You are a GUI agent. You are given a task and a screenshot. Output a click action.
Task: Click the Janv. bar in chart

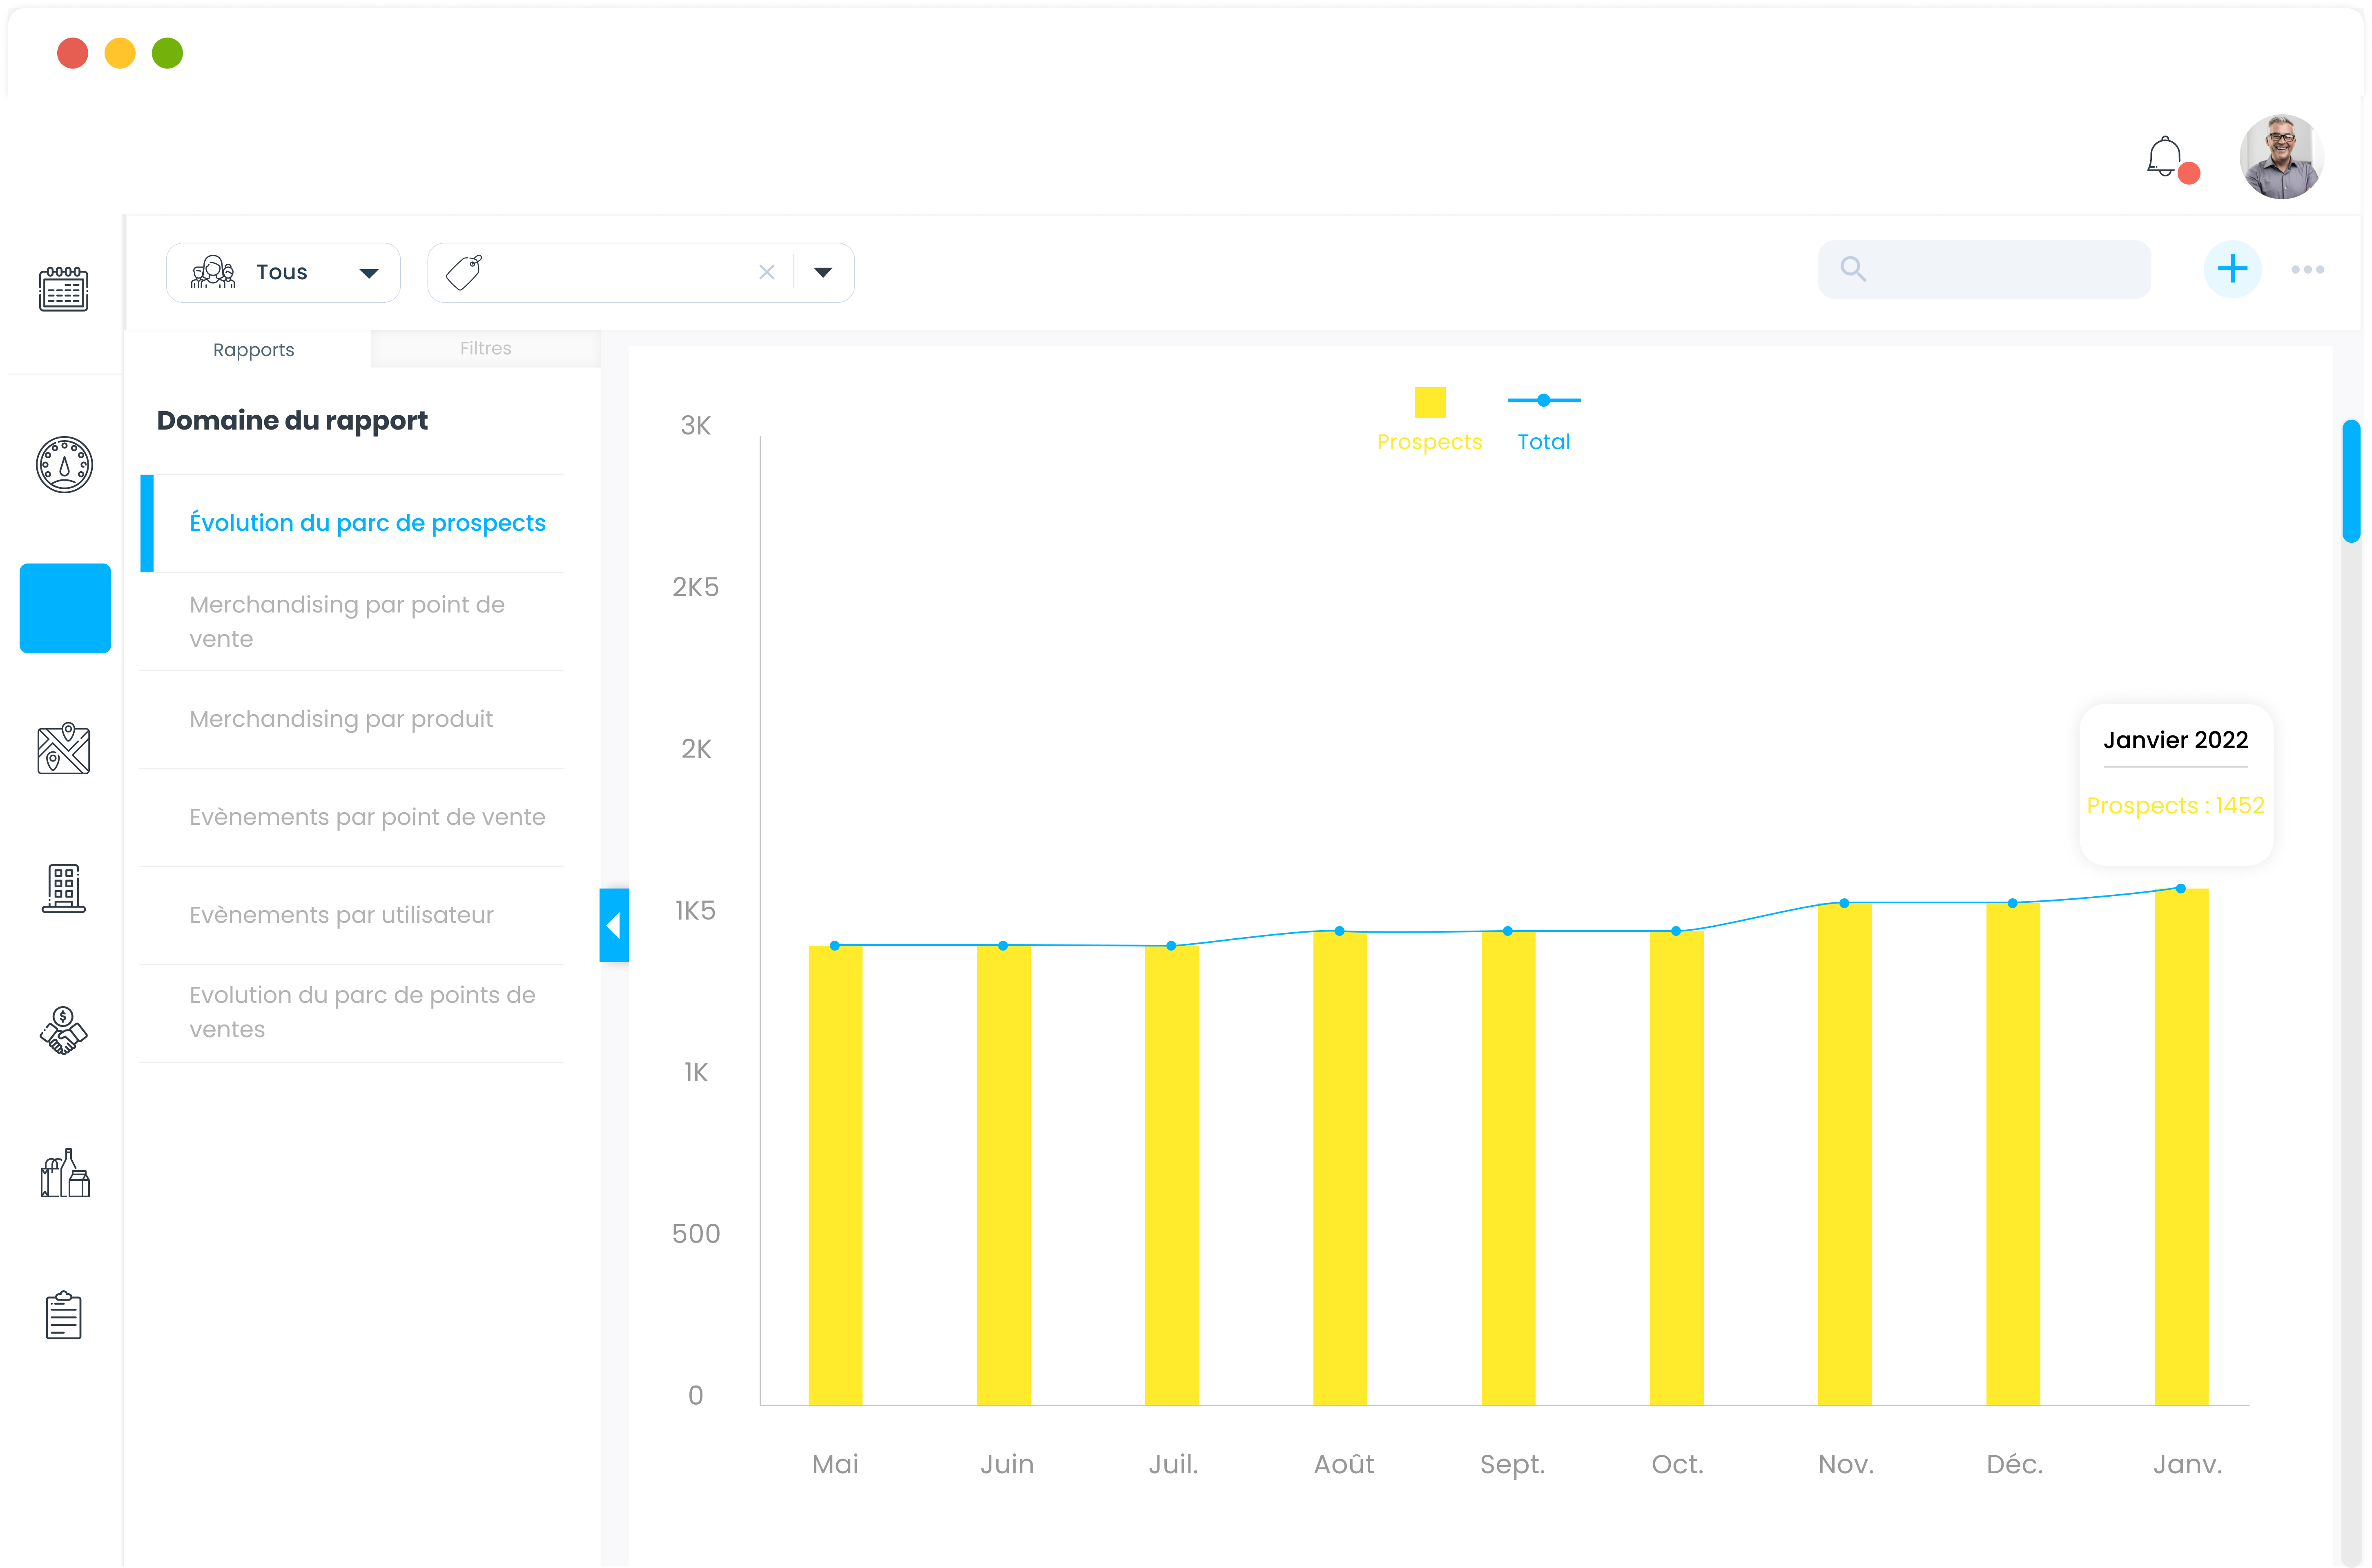pos(2181,1147)
